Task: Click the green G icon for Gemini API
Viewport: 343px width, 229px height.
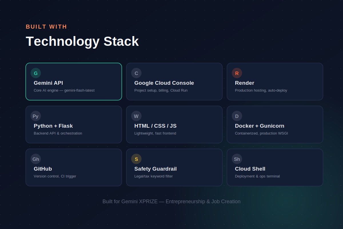Action: [x=36, y=73]
